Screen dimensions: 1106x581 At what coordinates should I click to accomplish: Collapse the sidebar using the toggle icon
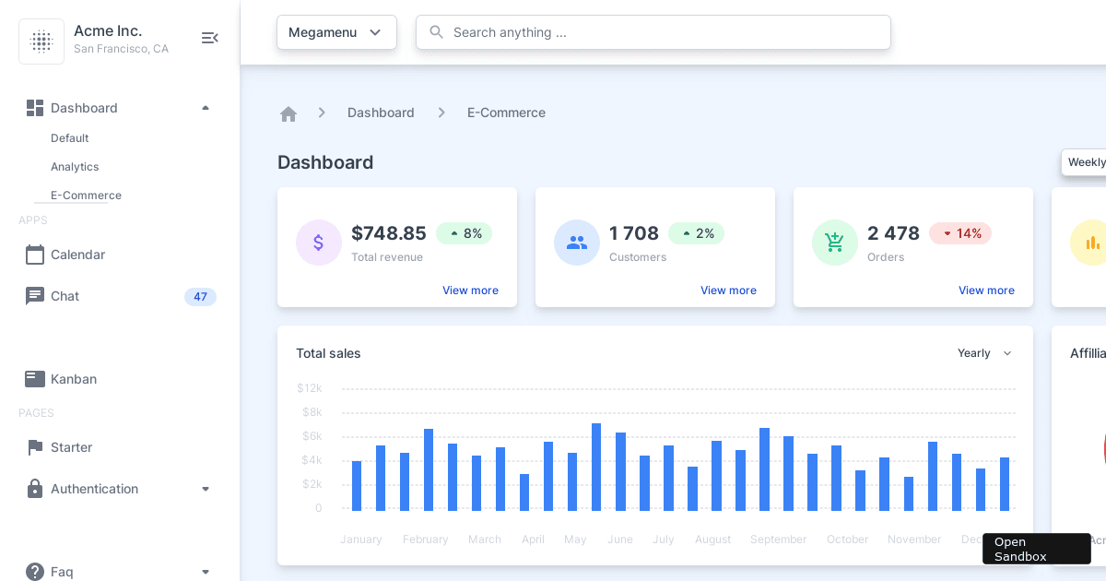click(x=209, y=38)
